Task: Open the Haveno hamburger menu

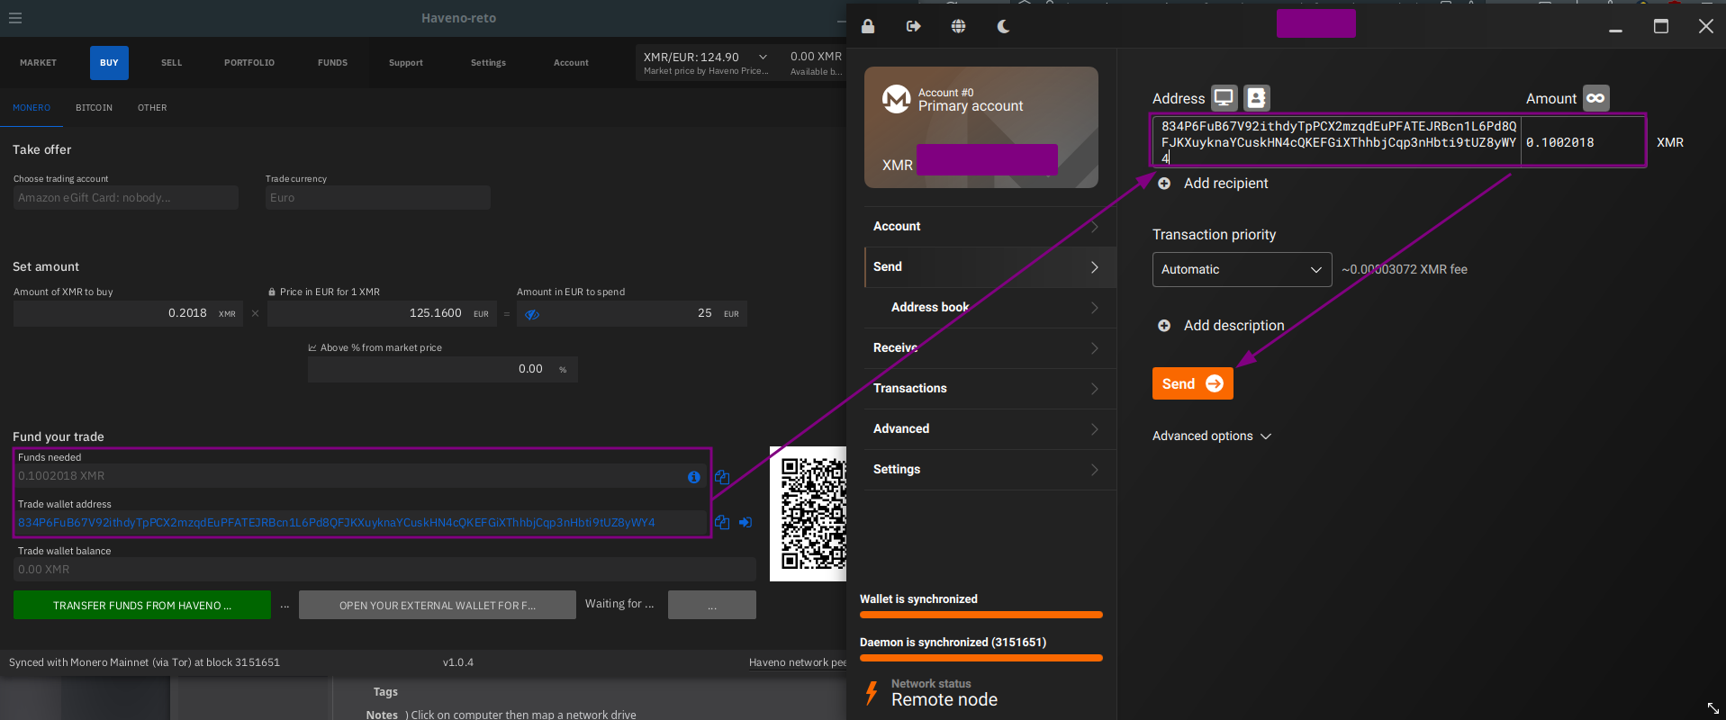Action: (15, 18)
